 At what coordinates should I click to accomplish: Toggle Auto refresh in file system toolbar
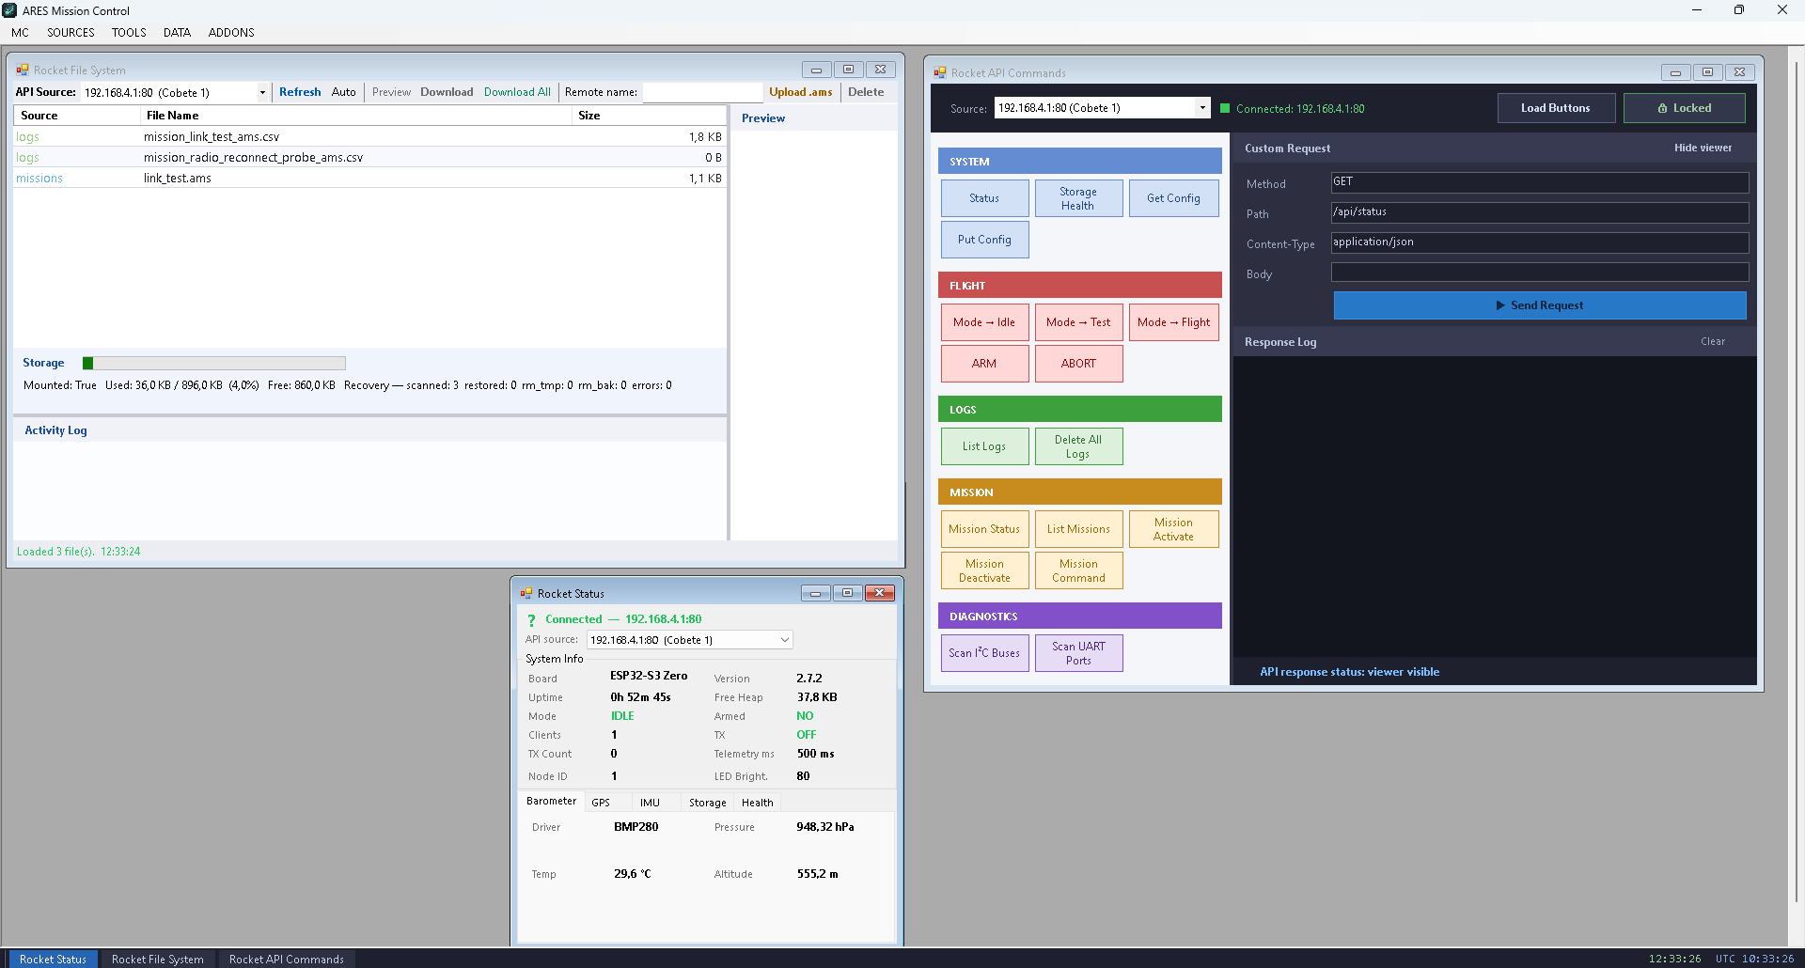[344, 92]
